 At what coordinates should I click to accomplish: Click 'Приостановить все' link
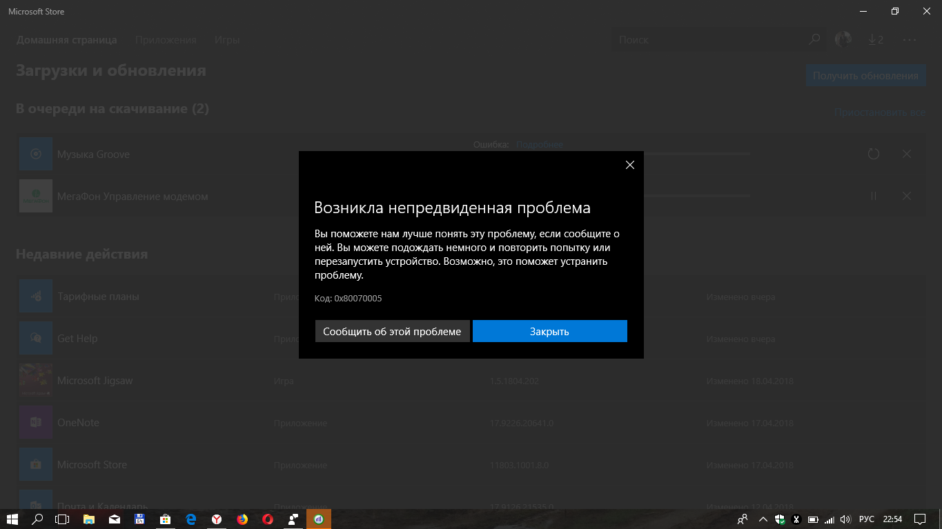(879, 112)
